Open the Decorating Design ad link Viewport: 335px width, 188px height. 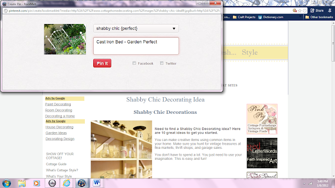(60, 139)
